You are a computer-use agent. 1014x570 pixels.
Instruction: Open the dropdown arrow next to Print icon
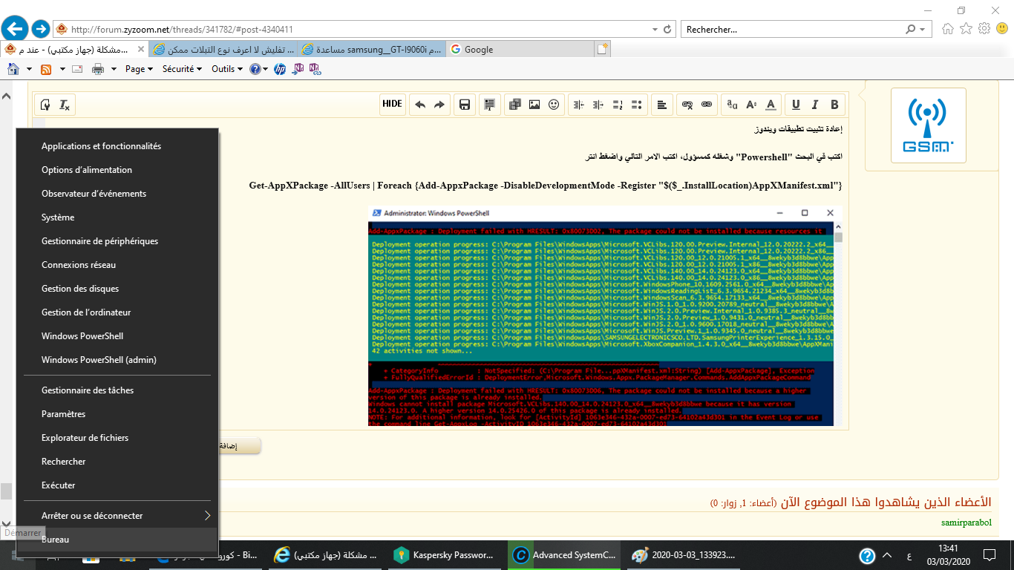114,69
